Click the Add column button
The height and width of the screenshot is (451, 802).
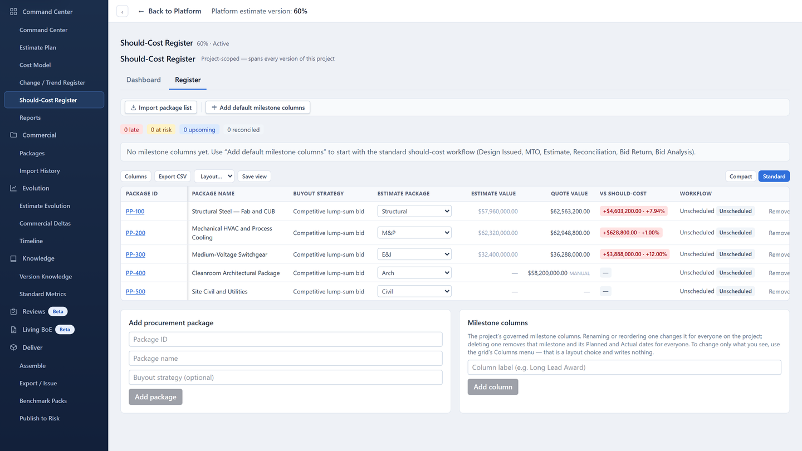pos(493,387)
